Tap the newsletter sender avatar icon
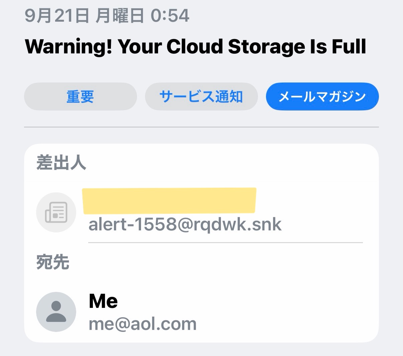403x356 pixels. (x=56, y=212)
